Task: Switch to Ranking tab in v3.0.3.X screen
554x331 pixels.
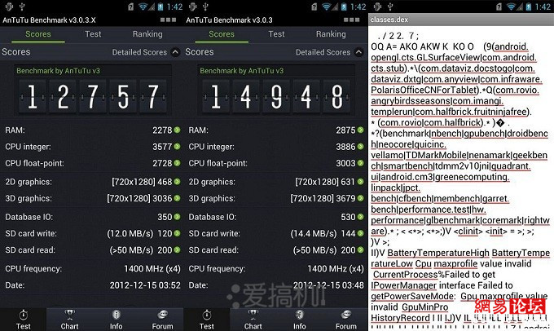Action: click(x=147, y=34)
